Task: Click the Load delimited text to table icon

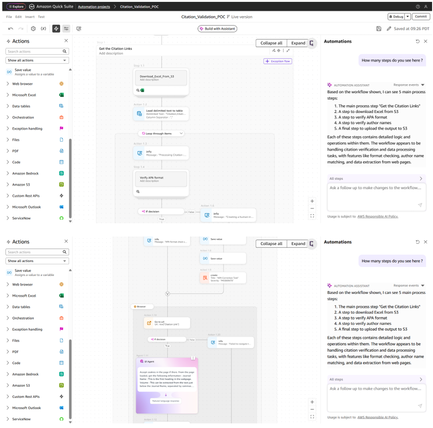Action: click(x=140, y=113)
